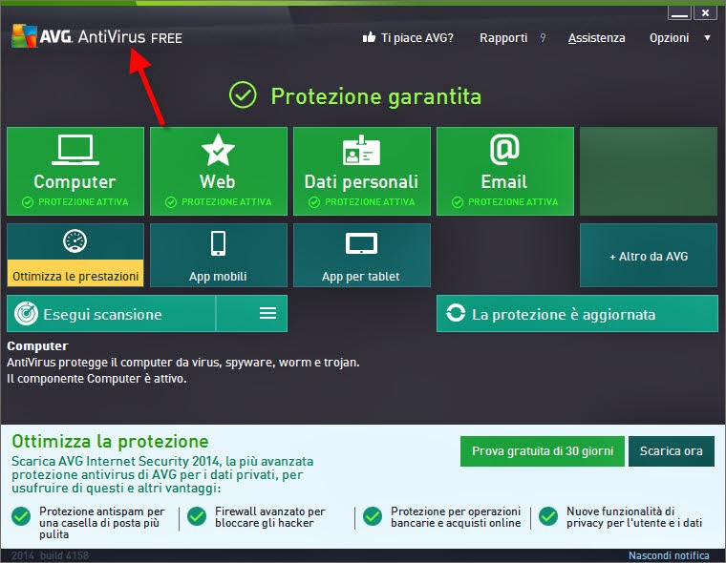
Task: Click the thumbs-up like icon
Action: [x=369, y=37]
